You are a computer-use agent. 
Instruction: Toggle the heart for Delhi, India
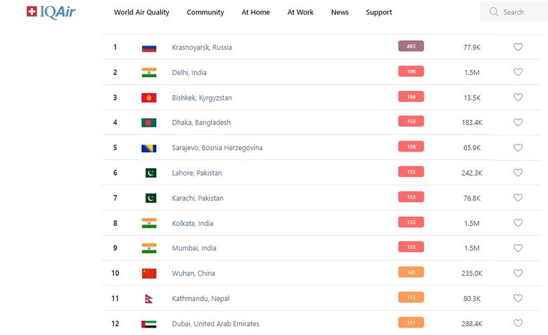[518, 72]
